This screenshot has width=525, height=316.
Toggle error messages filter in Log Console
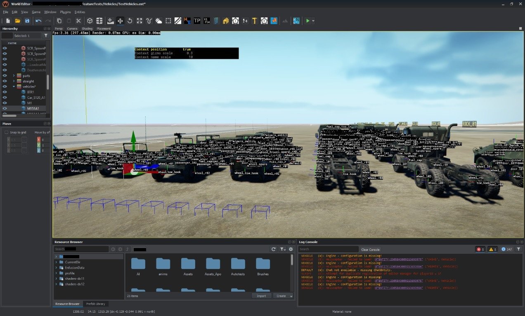[480, 249]
